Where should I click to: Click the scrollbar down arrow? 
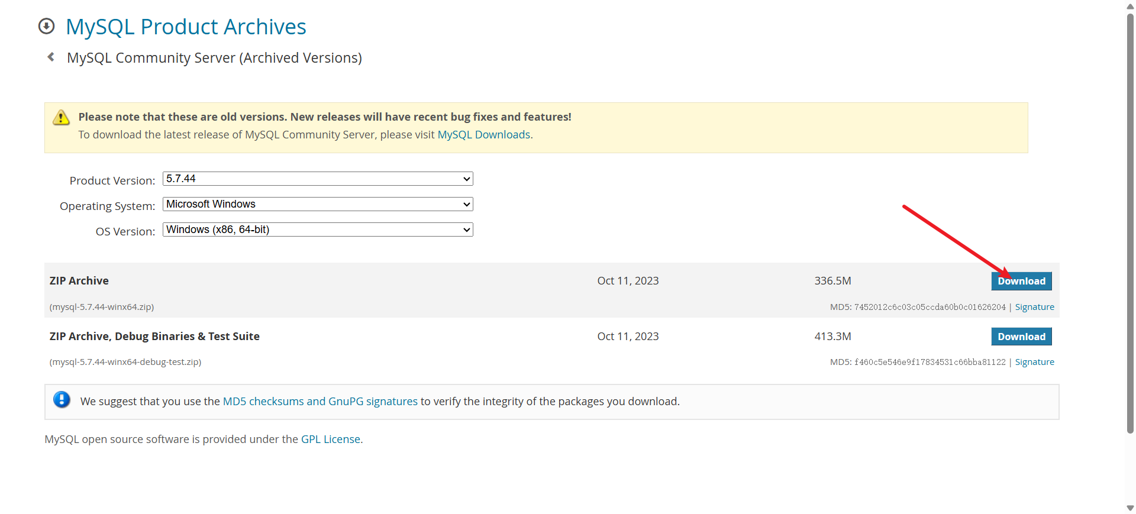pos(1130,508)
